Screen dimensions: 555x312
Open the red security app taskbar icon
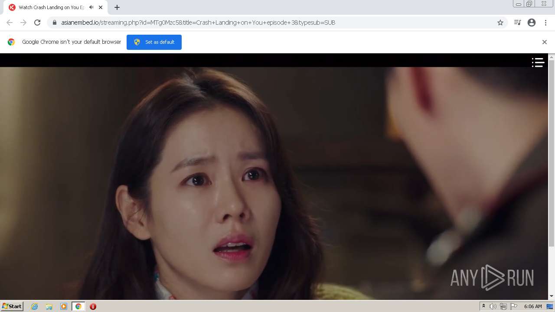(93, 306)
